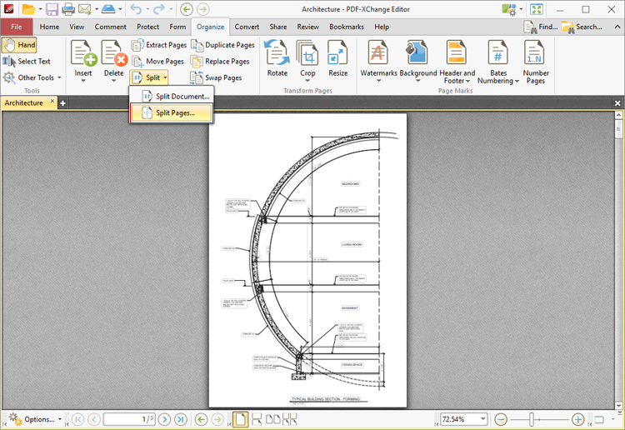Screen dimensions: 625x430
Task: Switch to the Convert ribbon tab
Action: point(247,27)
